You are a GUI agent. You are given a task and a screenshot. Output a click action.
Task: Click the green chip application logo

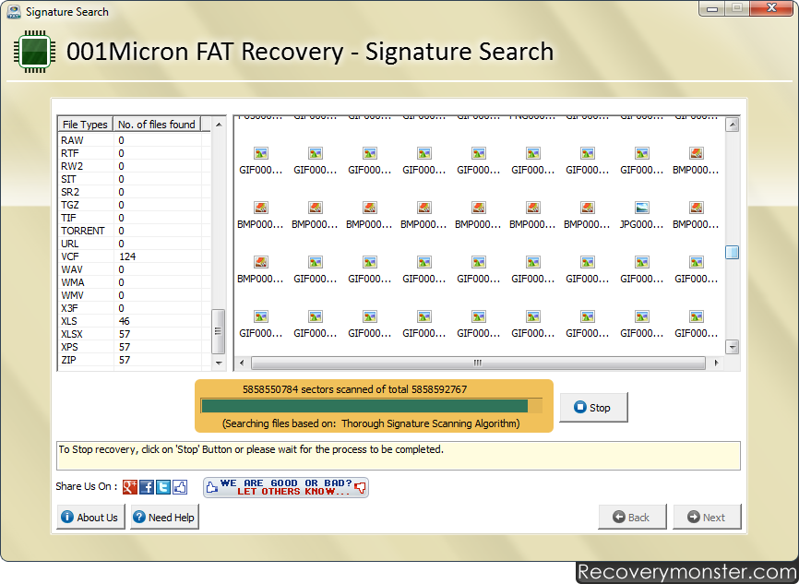pyautogui.click(x=35, y=52)
